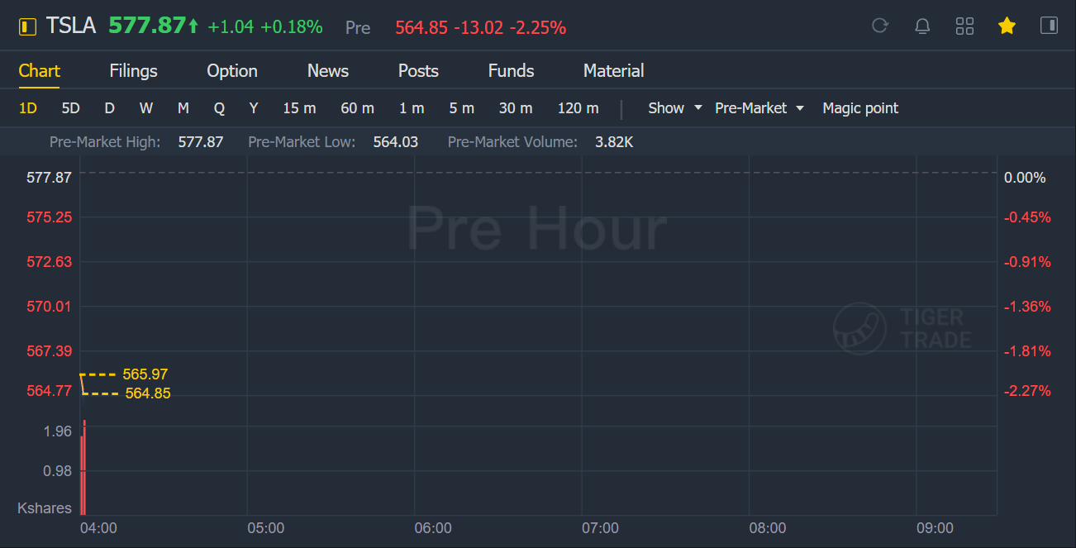Select the weekly W timeframe
The image size is (1076, 548).
(x=146, y=108)
